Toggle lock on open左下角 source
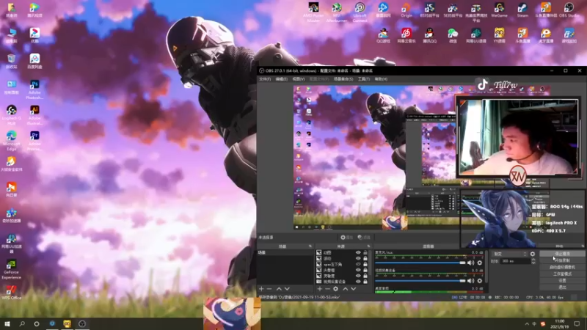The width and height of the screenshot is (587, 330). [x=365, y=264]
